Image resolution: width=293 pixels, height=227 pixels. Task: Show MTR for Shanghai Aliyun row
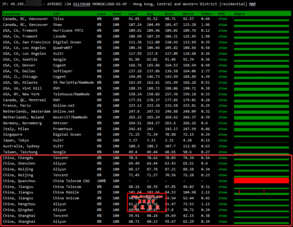223,221
